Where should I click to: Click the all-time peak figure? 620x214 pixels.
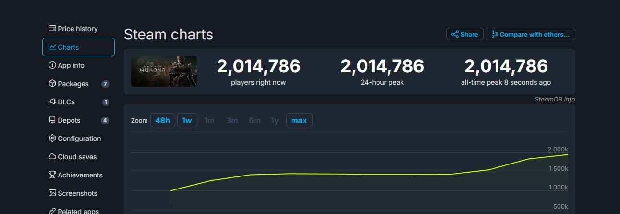point(506,66)
